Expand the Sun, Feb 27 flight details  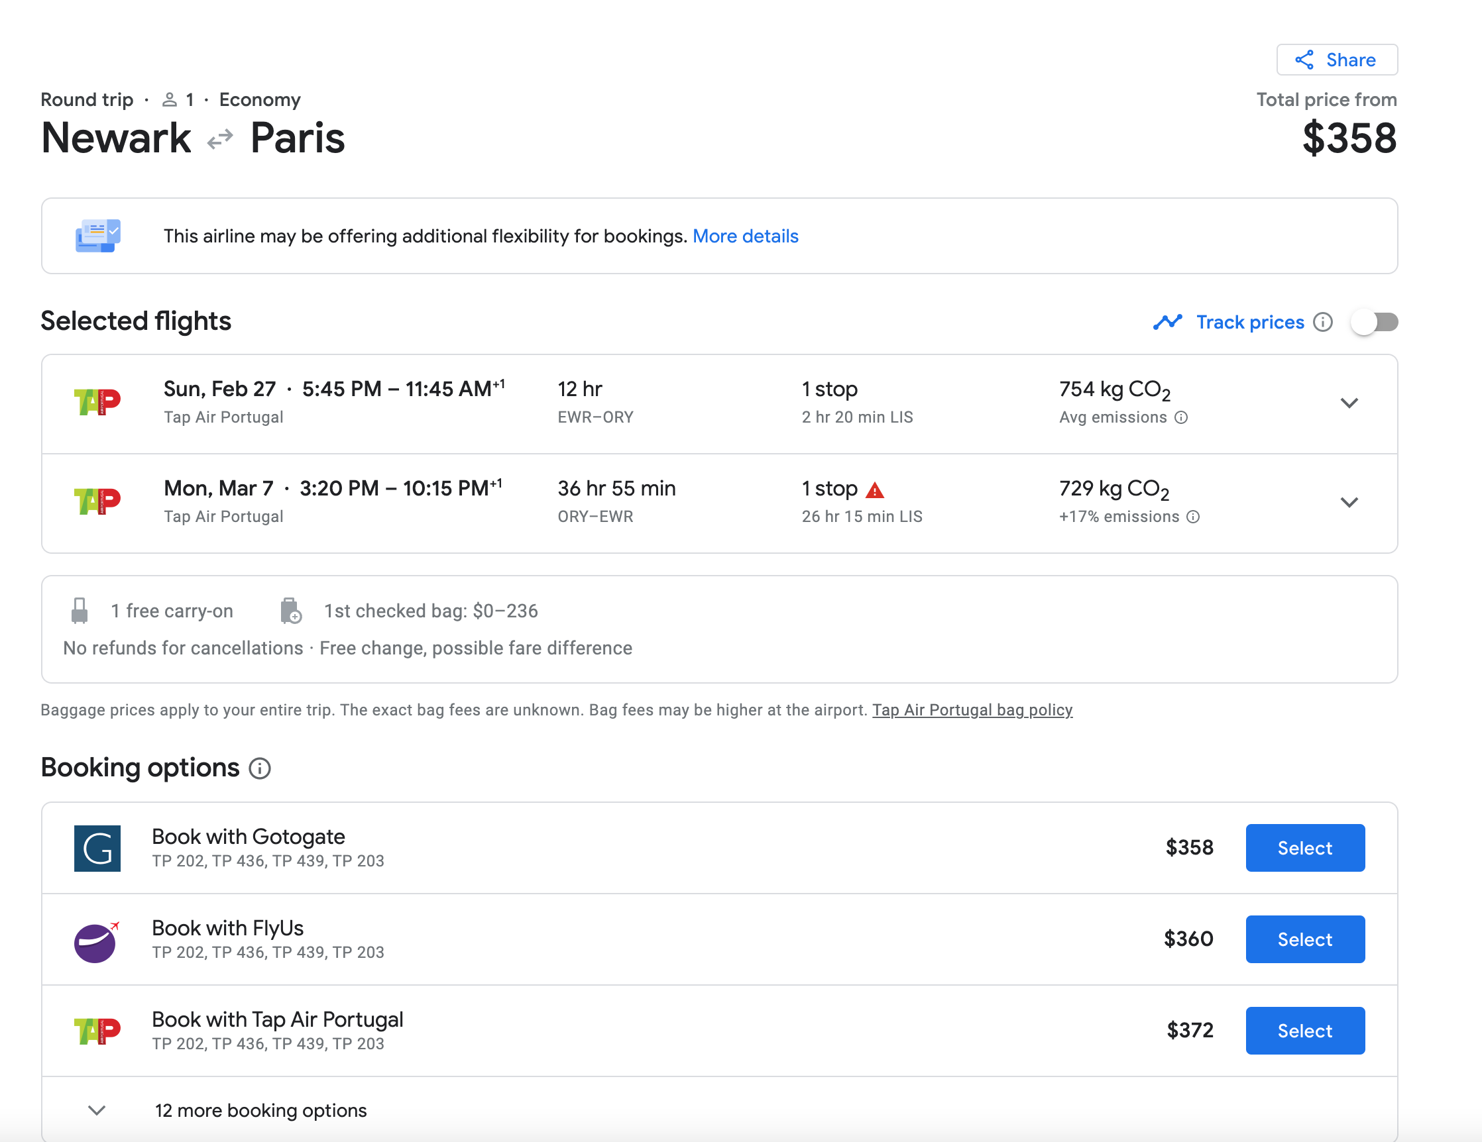coord(1349,403)
